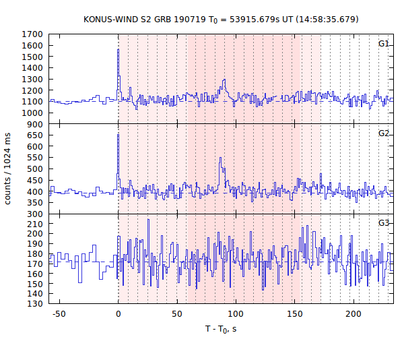
Task: Click the 450 y-axis tick label
Action: 35,180
